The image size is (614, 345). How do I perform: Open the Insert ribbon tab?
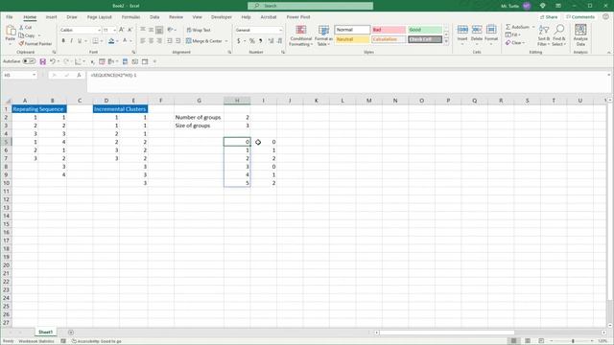51,17
